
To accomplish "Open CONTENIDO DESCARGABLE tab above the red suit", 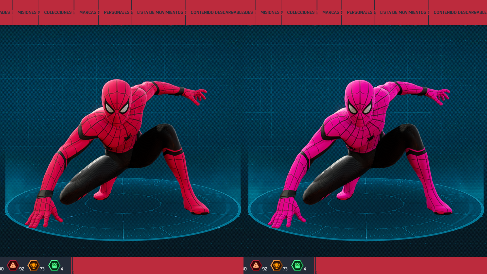I will click(x=217, y=12).
